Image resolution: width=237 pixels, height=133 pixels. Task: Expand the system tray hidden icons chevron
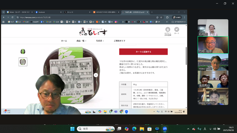(x=188, y=129)
